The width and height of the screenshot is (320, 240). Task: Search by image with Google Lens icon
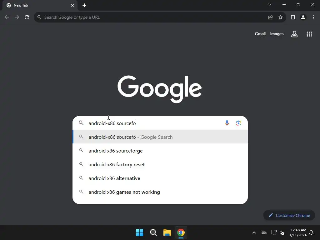pos(238,123)
